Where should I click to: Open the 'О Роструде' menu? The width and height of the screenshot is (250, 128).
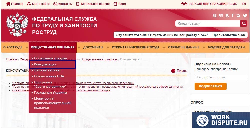13,47
